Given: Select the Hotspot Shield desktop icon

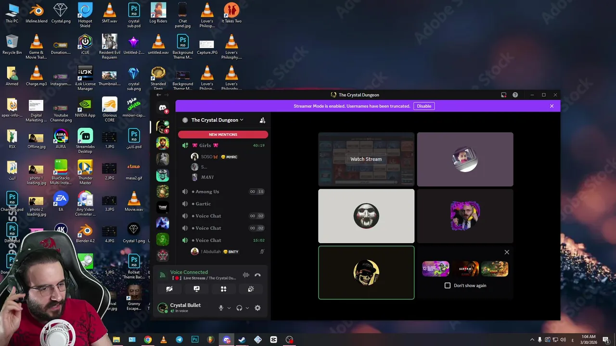Looking at the screenshot, I should pyautogui.click(x=85, y=15).
